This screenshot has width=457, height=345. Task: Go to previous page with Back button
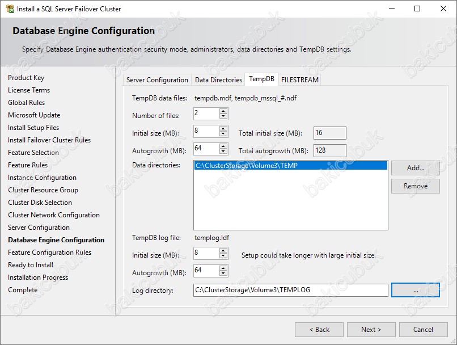(319, 330)
